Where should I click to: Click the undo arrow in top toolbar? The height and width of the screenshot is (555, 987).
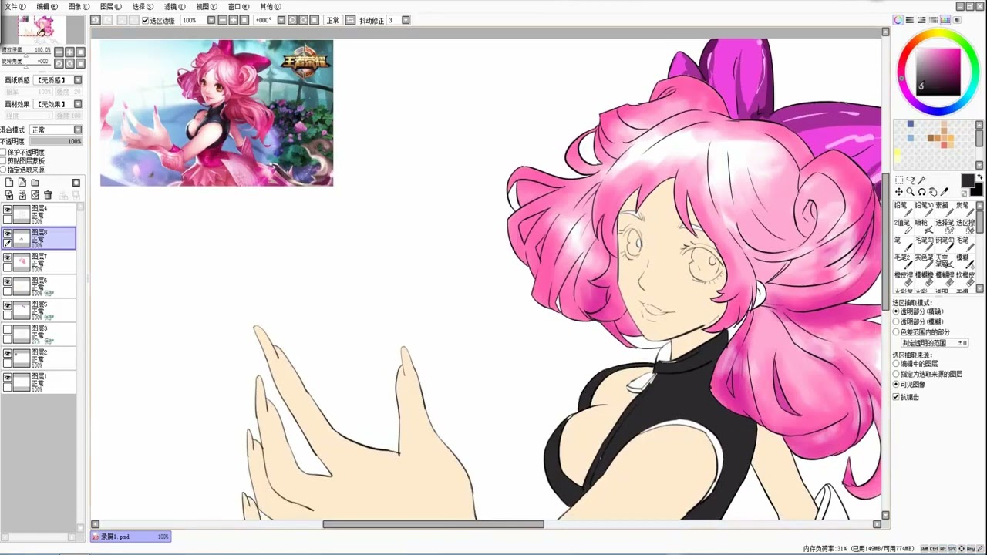pos(95,20)
